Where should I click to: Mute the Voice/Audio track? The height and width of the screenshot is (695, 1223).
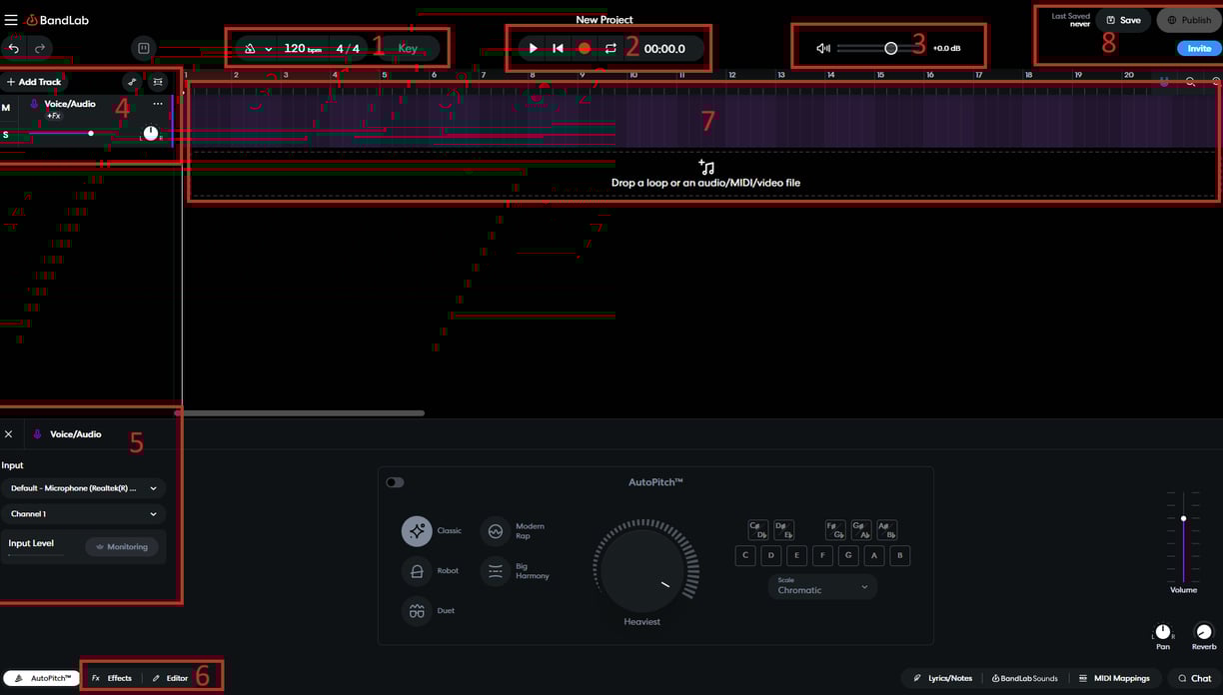pos(7,108)
